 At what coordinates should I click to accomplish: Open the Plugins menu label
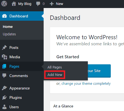point(16,98)
